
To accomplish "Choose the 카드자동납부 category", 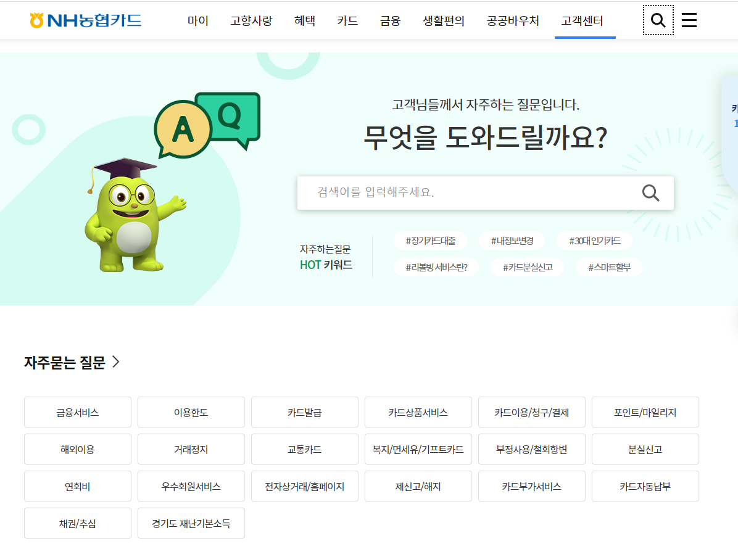I will [645, 486].
